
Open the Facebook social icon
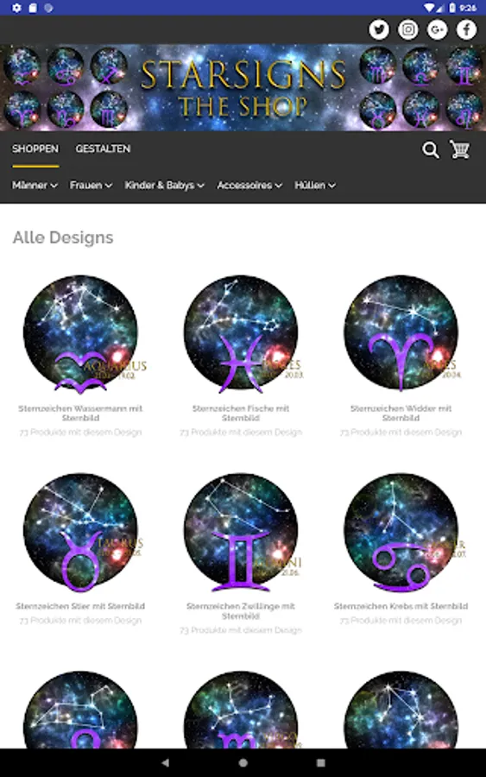coord(467,29)
